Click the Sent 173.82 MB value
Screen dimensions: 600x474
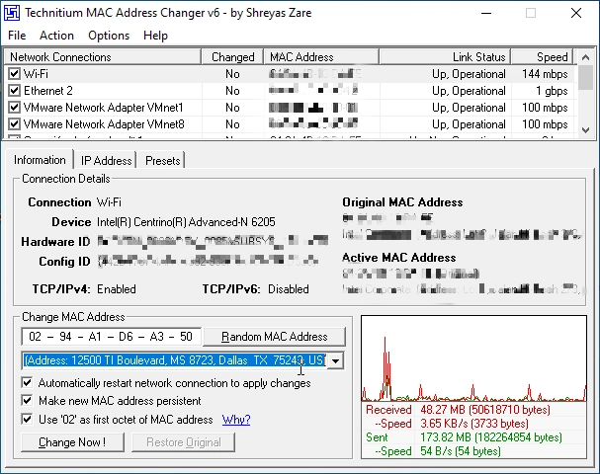pyautogui.click(x=491, y=437)
